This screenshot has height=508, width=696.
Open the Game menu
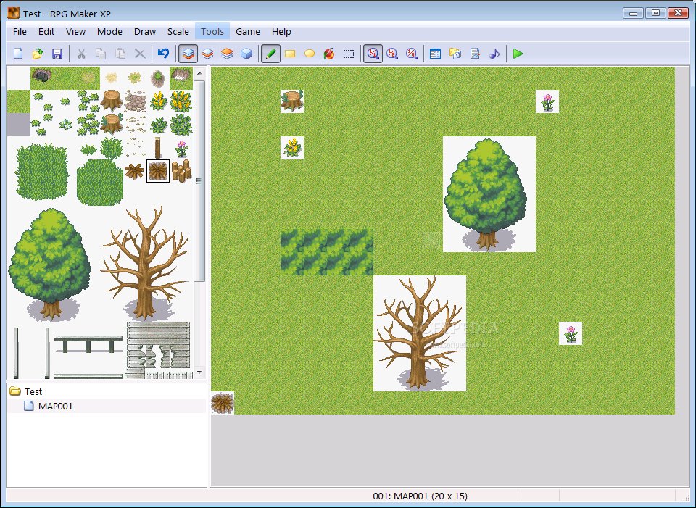[247, 31]
